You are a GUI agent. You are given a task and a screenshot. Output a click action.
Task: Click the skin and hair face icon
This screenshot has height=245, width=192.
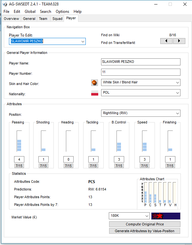pos(94,83)
